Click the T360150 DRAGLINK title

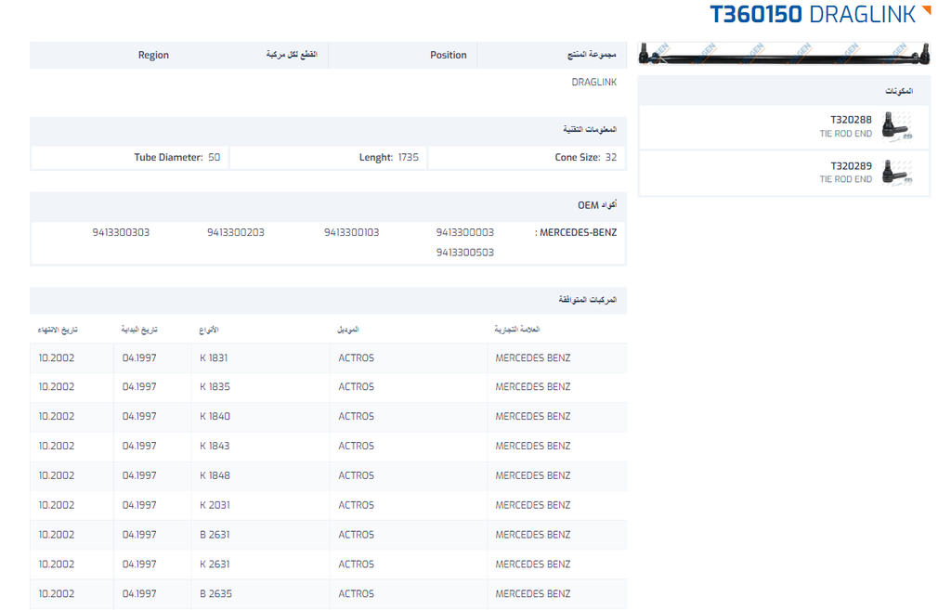[813, 15]
